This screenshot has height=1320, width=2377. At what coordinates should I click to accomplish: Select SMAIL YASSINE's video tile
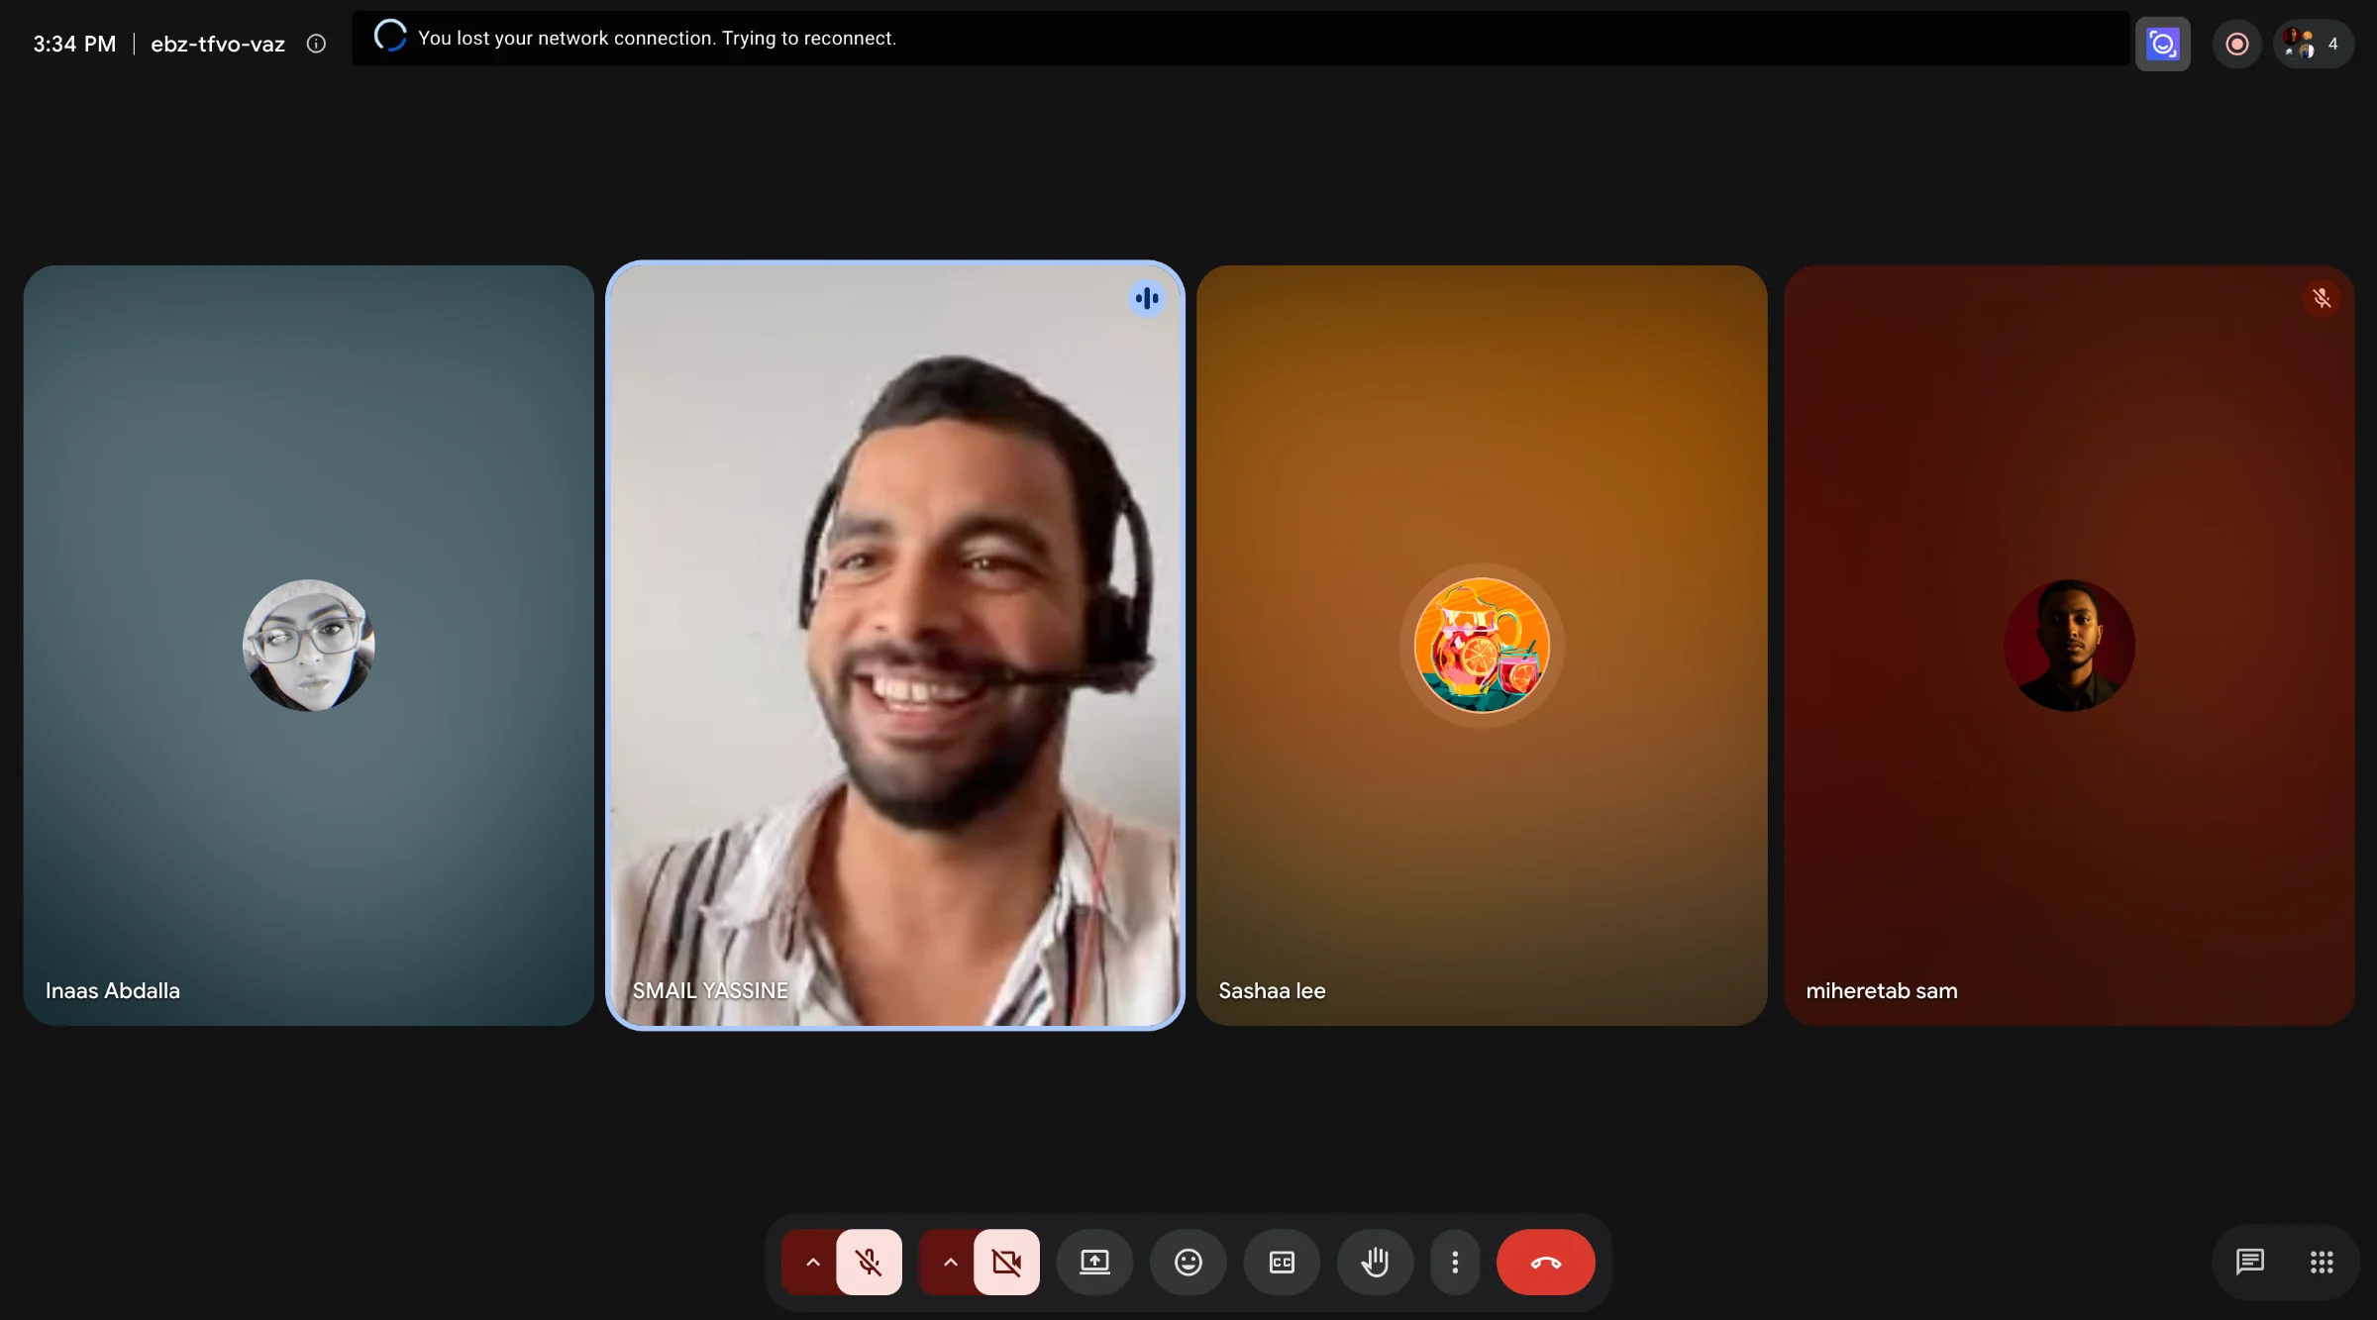click(895, 646)
